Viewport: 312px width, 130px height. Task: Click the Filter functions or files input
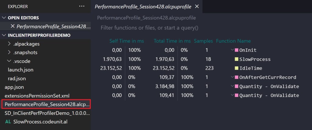149,28
